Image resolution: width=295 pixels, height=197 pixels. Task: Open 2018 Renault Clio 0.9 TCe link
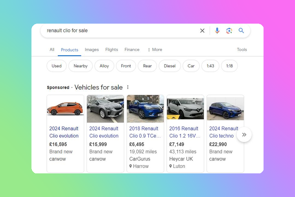click(145, 132)
